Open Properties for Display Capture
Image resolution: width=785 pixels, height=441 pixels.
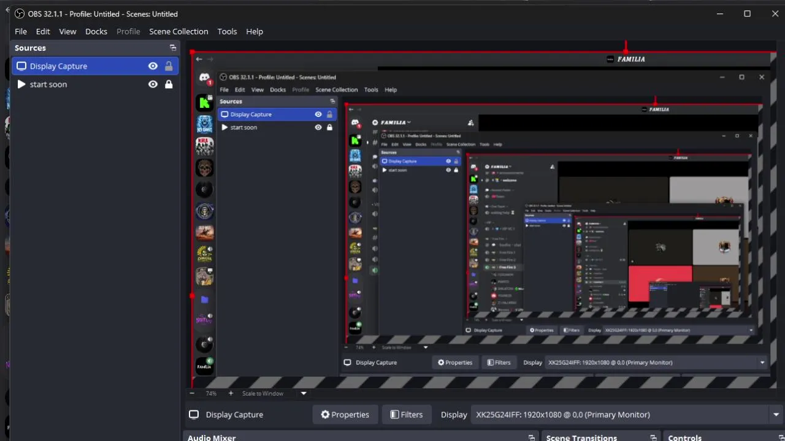pos(345,415)
